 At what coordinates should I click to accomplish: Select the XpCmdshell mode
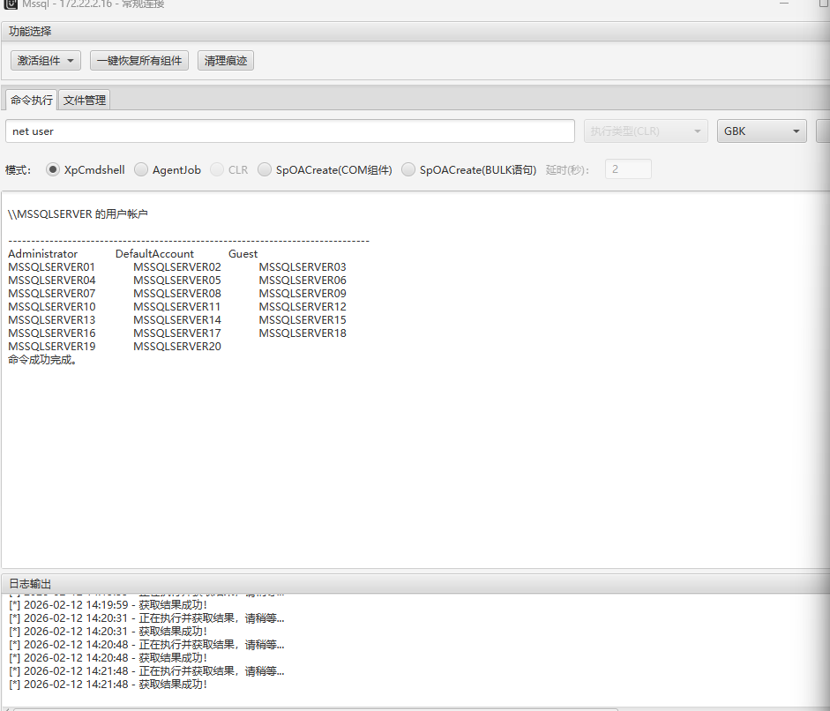tap(53, 170)
